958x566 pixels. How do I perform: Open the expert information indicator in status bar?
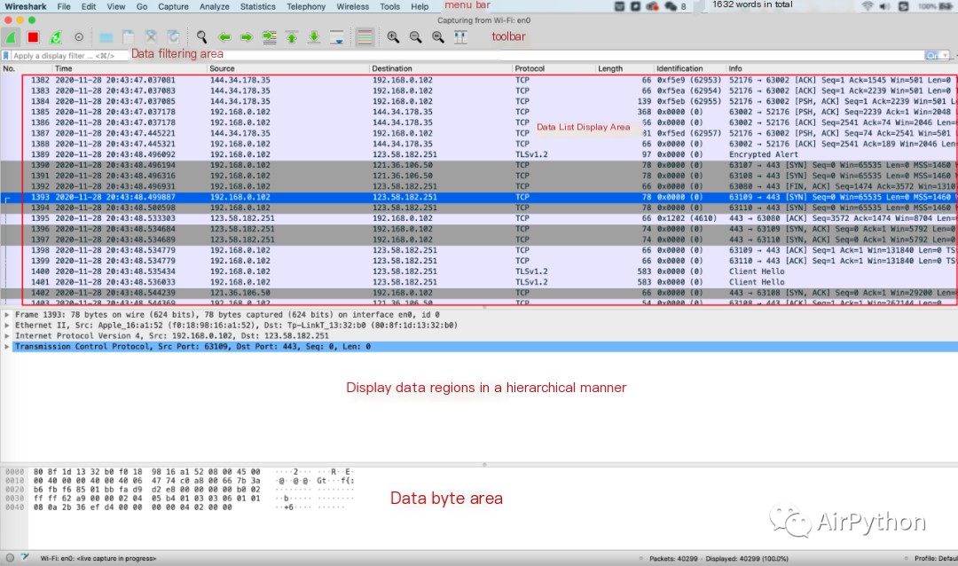(x=10, y=557)
